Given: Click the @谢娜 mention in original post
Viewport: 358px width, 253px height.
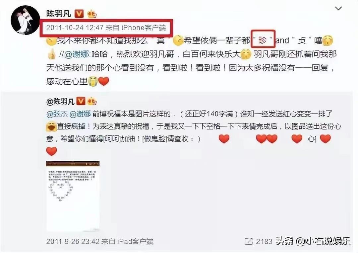Looking at the screenshot, I should 80,114.
